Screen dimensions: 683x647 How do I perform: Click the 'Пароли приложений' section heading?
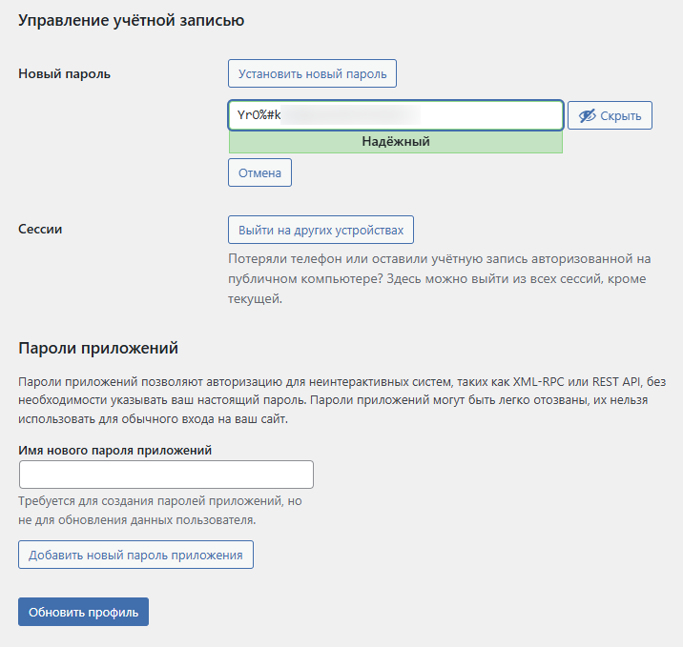click(98, 348)
